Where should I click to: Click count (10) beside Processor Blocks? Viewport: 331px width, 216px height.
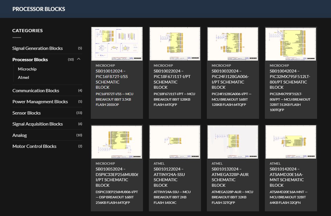(x=71, y=59)
